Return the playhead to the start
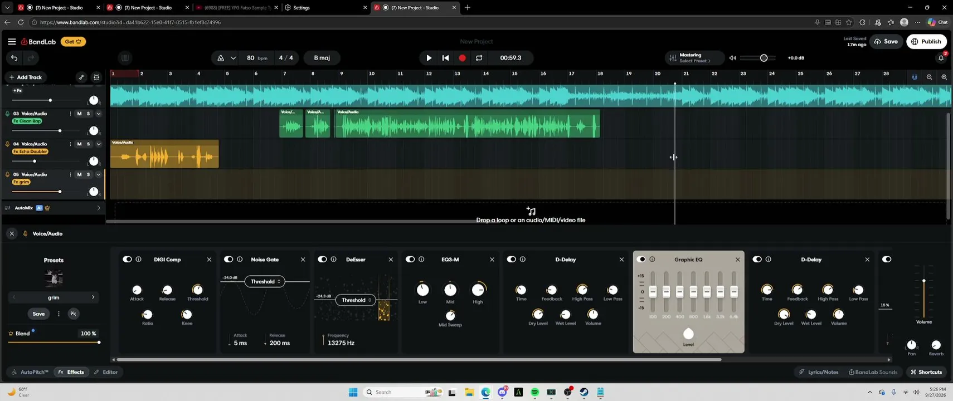953x401 pixels. (445, 58)
